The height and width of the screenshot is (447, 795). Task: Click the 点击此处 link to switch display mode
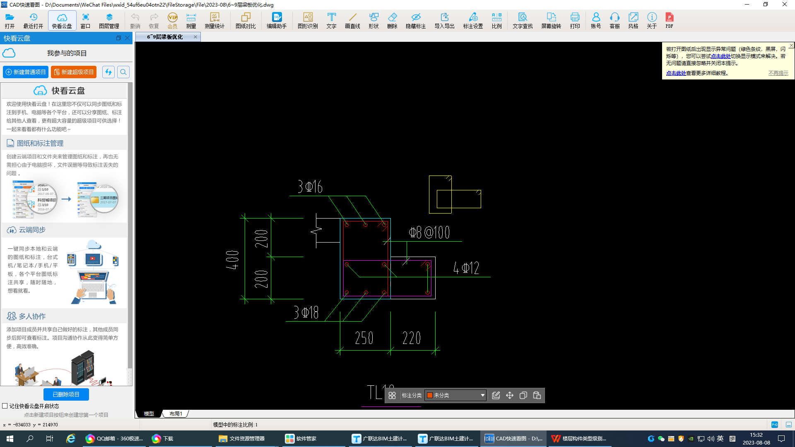[721, 56]
